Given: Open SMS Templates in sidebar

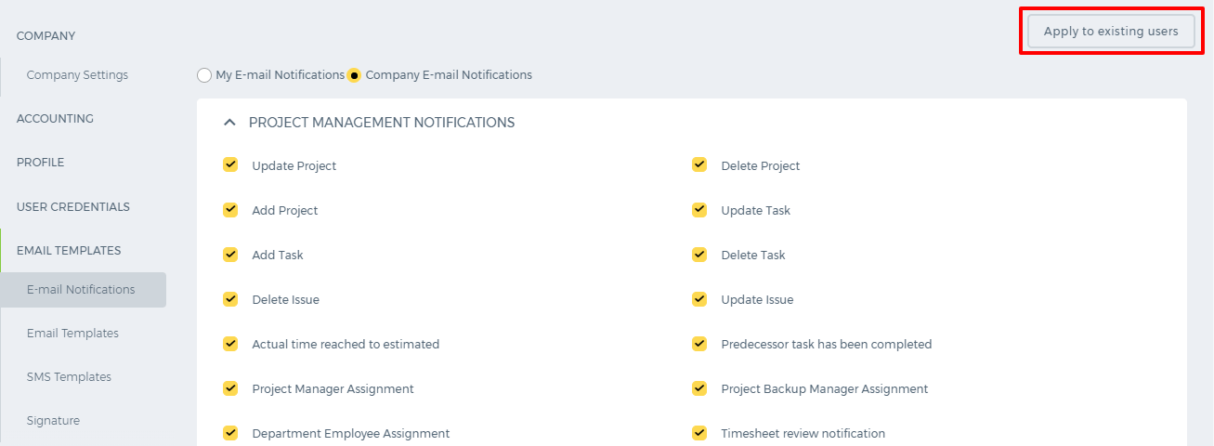Looking at the screenshot, I should pyautogui.click(x=69, y=376).
